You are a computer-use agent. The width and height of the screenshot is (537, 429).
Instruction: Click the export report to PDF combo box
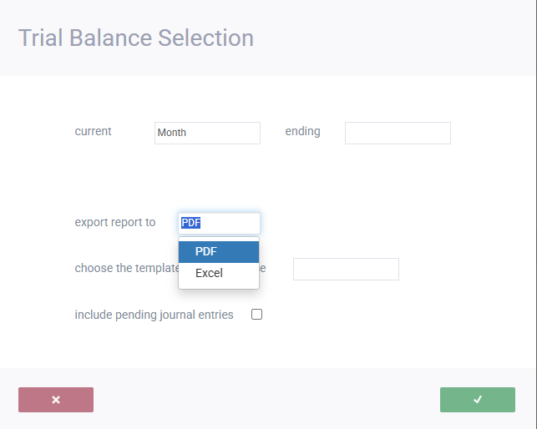pos(219,223)
